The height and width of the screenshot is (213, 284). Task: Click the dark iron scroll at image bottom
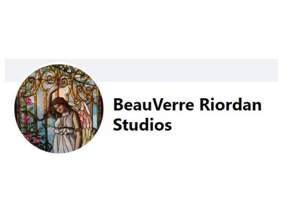pos(46,146)
